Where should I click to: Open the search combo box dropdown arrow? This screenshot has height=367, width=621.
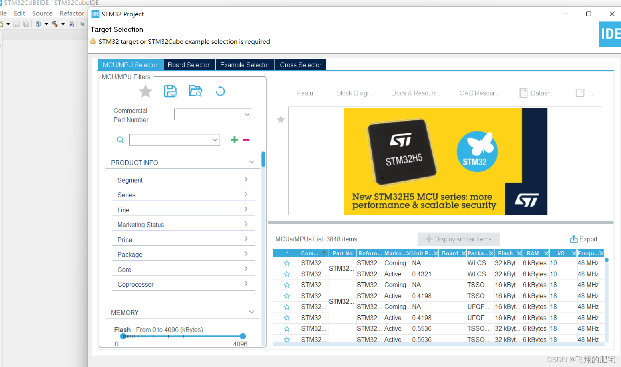coord(215,140)
